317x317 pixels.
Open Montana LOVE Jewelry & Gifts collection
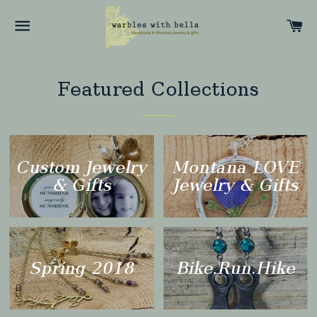(235, 176)
